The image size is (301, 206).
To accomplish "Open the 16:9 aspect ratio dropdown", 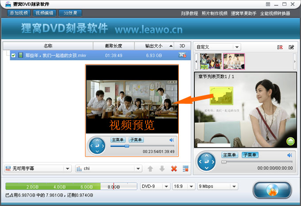I will 183,186.
